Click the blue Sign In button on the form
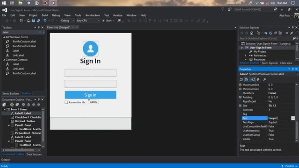Screen dimensions: 299x168 [x=90, y=95]
